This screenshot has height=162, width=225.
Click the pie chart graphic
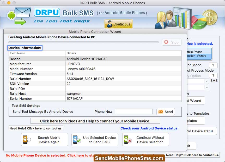click(199, 22)
